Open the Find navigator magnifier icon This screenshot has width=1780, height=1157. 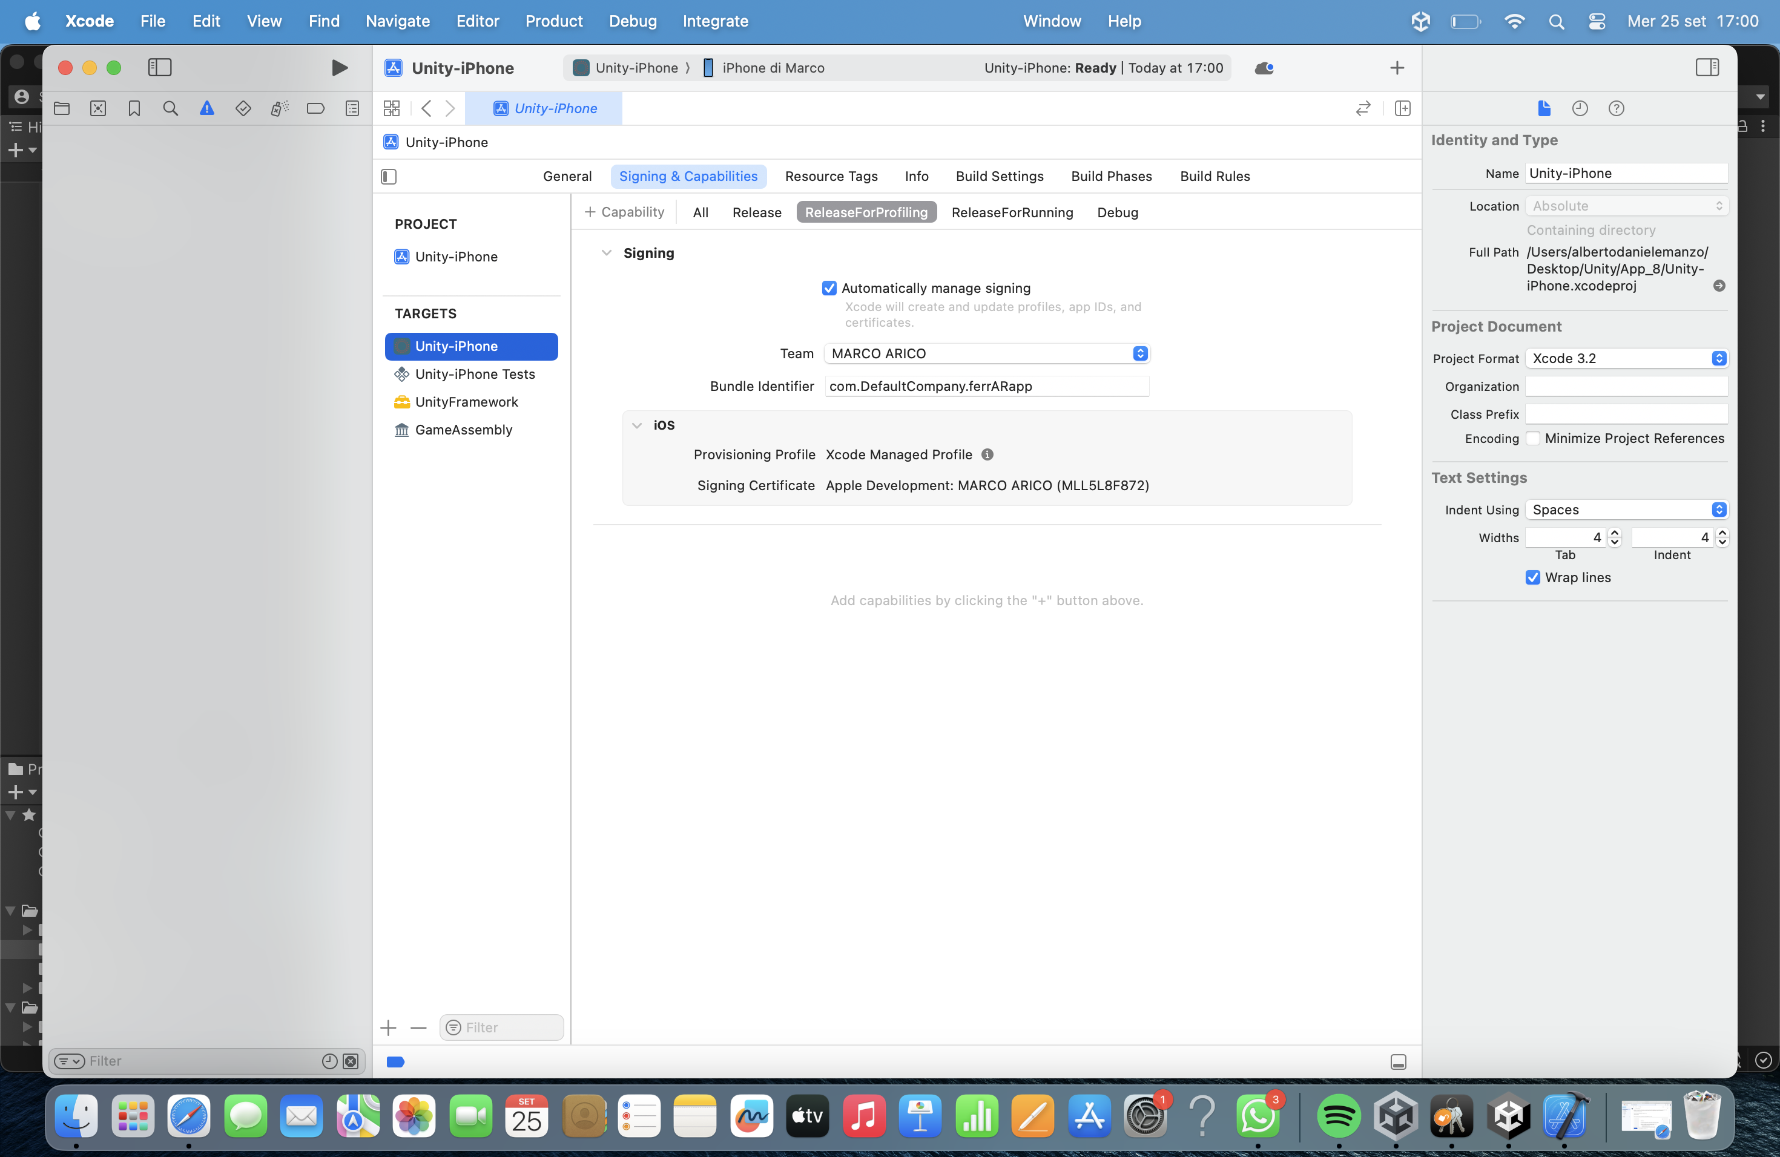click(x=171, y=109)
